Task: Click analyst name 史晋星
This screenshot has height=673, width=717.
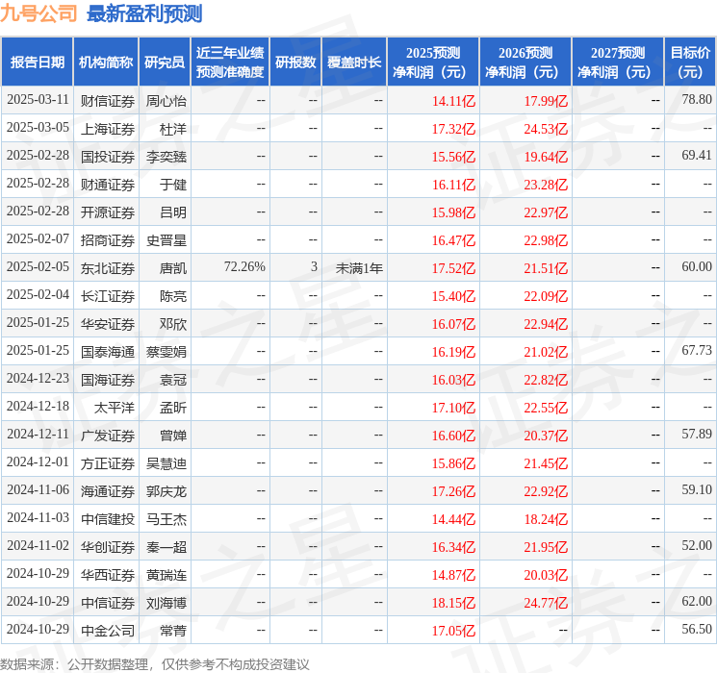Action: (166, 240)
